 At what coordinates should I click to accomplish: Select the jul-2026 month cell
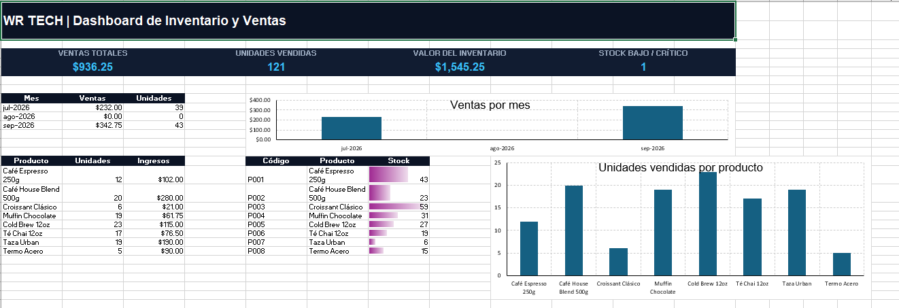click(x=31, y=107)
